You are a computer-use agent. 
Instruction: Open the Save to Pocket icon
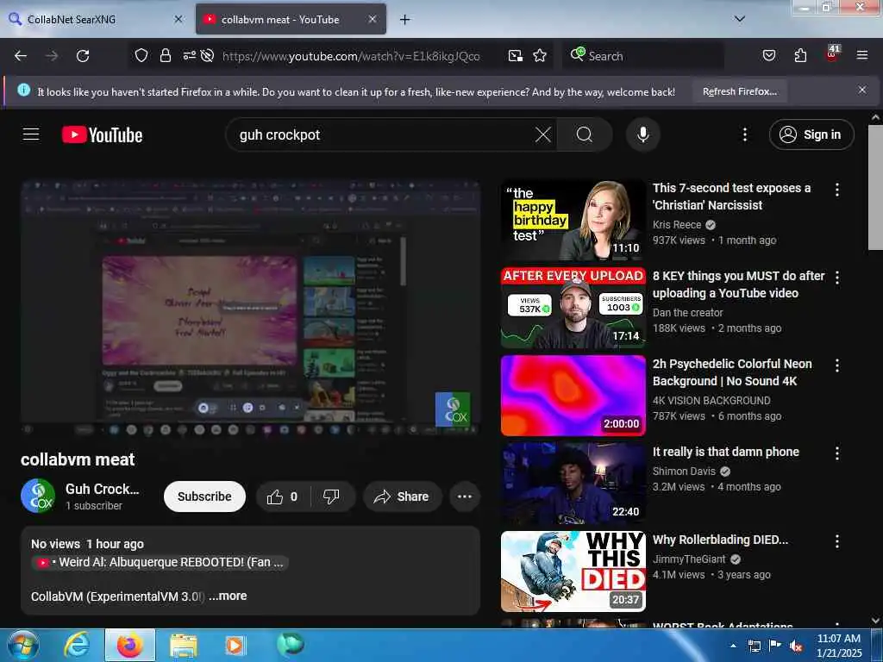(x=768, y=55)
